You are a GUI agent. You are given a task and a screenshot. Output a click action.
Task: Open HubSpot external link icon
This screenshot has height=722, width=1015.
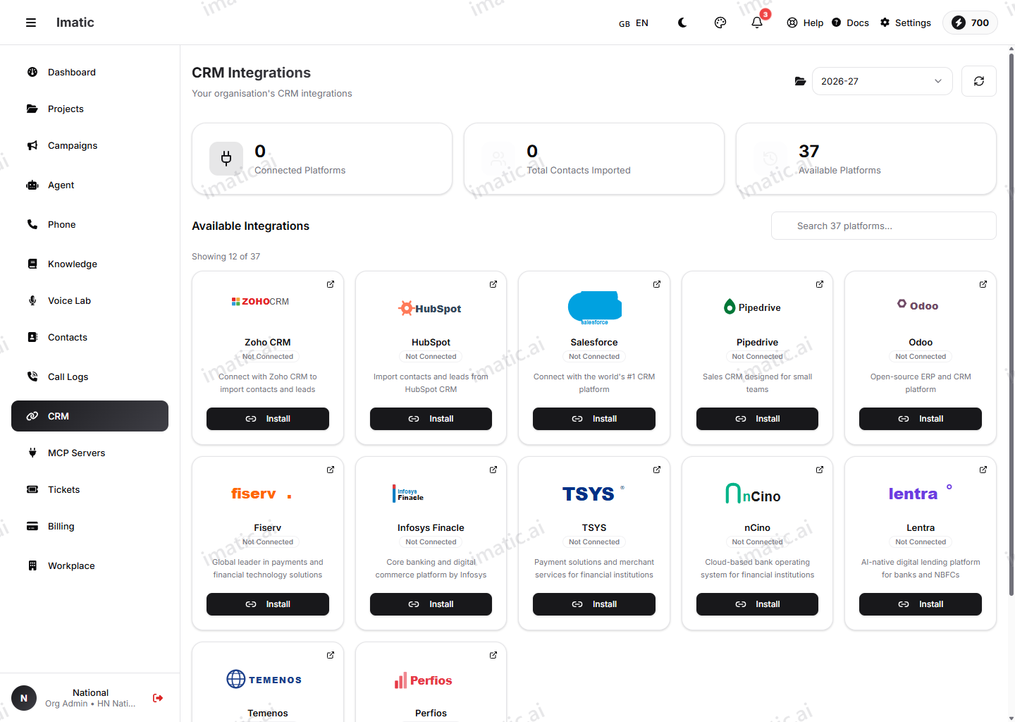coord(493,284)
